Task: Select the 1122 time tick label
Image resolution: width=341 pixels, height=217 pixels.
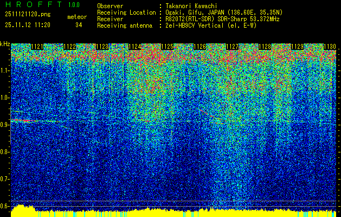Action: click(x=70, y=47)
